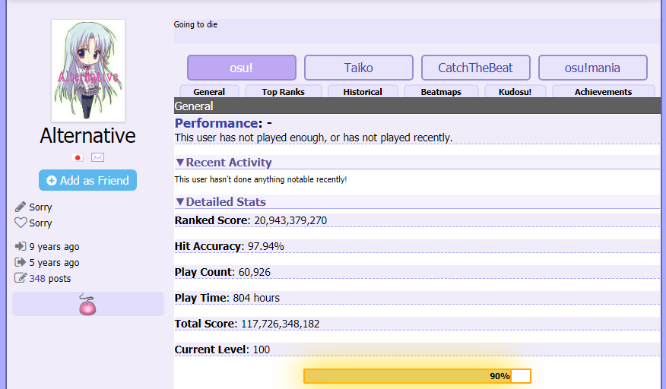Click the Performance heading link
The width and height of the screenshot is (666, 389).
coord(216,123)
